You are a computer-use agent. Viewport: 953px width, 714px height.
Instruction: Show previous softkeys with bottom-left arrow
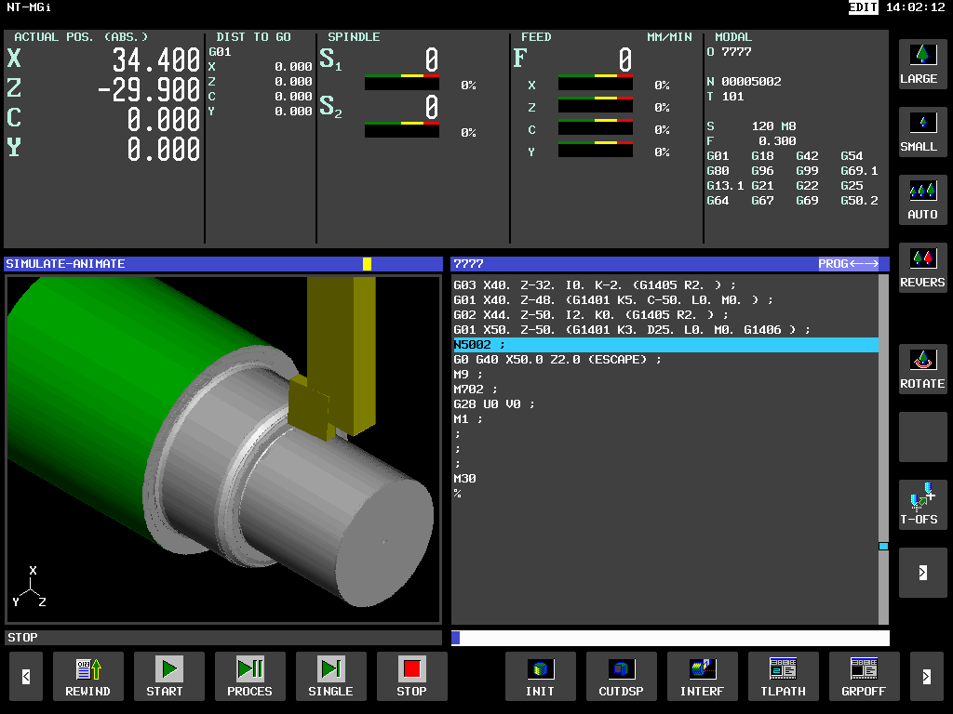pos(26,676)
